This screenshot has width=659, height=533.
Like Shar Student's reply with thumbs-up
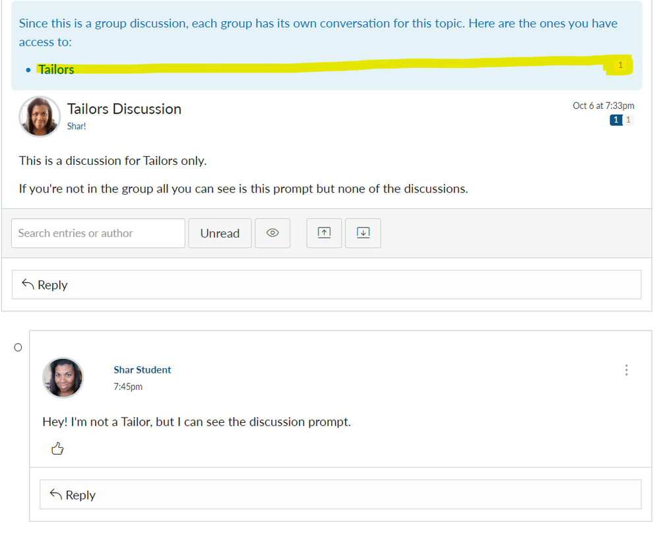click(57, 449)
